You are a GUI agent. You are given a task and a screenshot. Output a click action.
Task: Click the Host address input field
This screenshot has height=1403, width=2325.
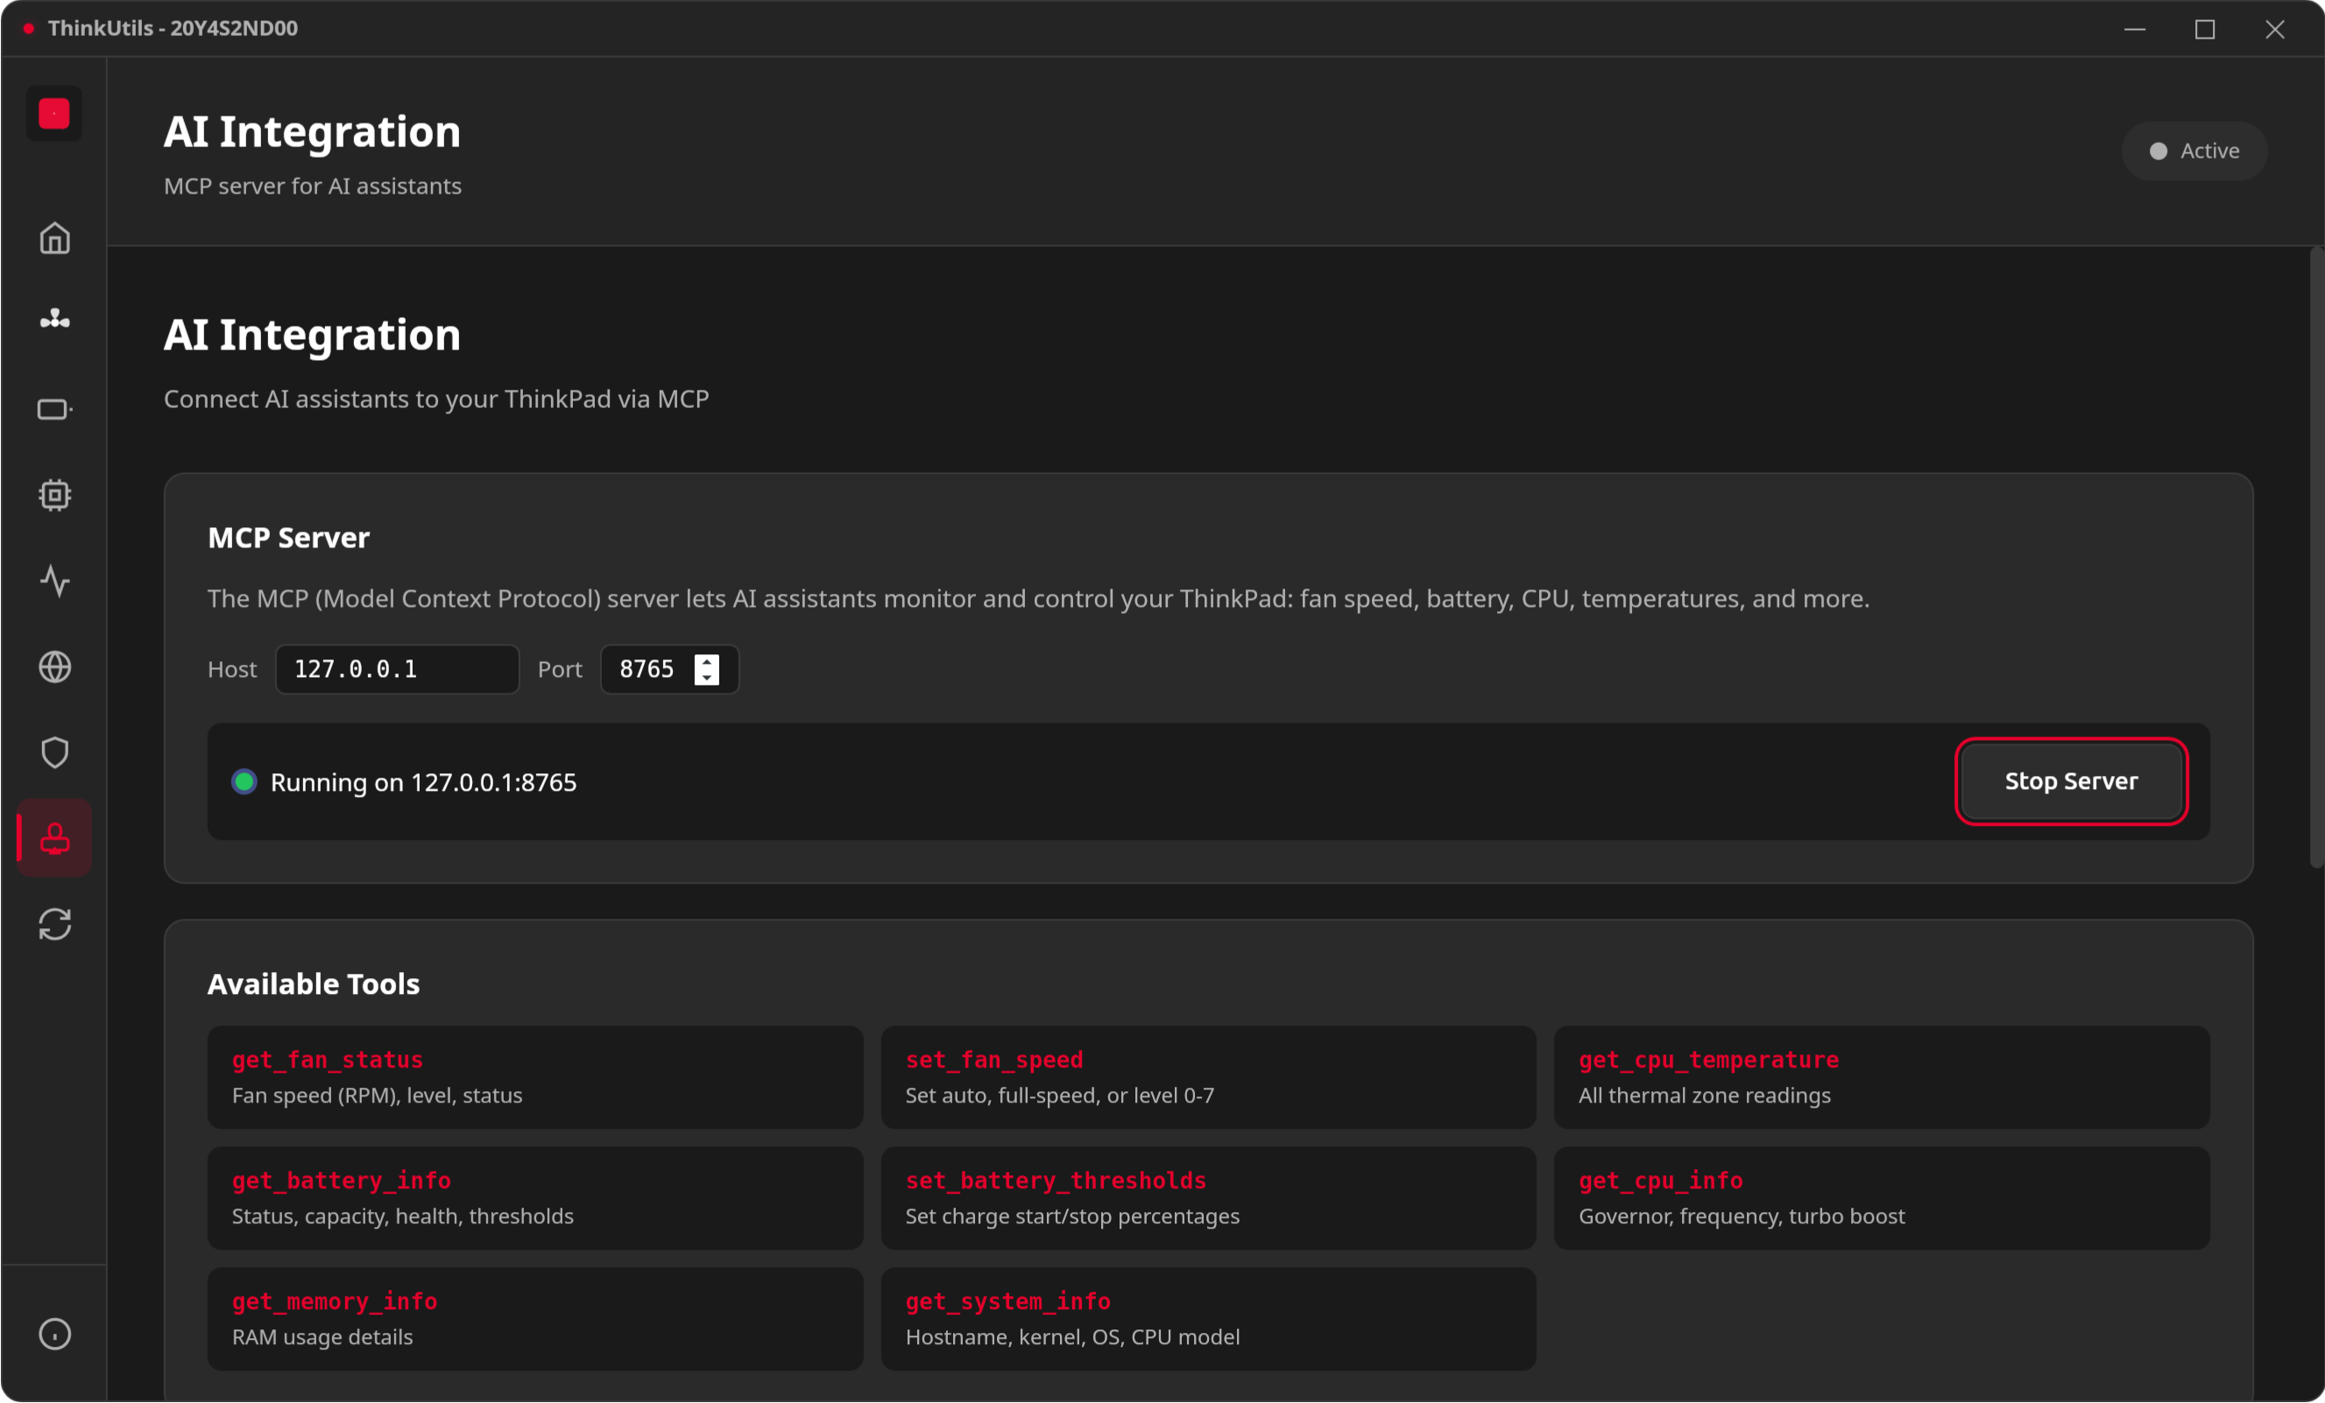click(x=396, y=670)
